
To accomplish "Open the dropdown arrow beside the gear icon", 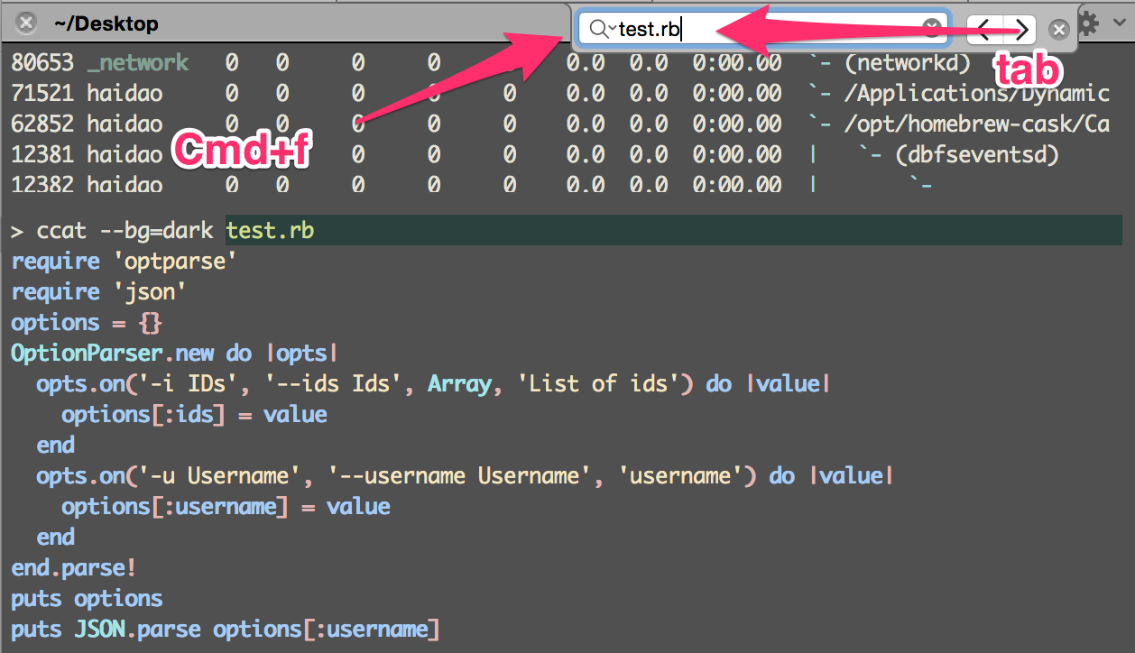I will coord(1121,22).
